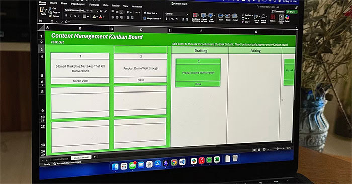Screen dimensions: 352x184
Task: Open the borders dropdown arrow
Action: [88, 17]
